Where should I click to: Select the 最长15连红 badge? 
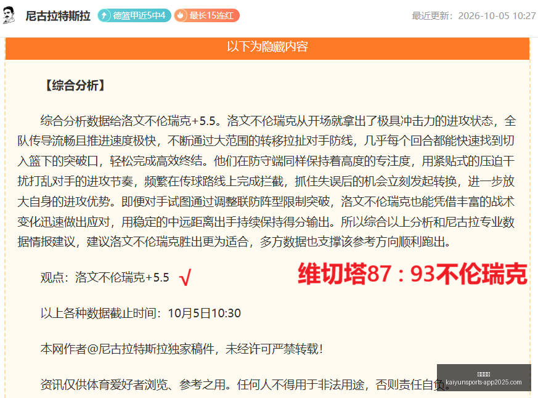click(x=206, y=15)
